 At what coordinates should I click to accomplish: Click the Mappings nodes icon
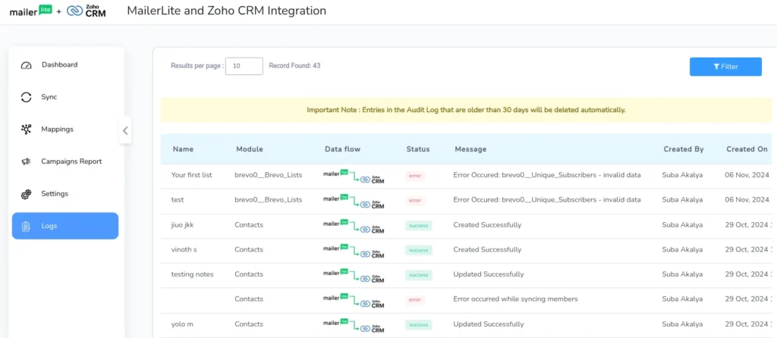click(x=27, y=129)
